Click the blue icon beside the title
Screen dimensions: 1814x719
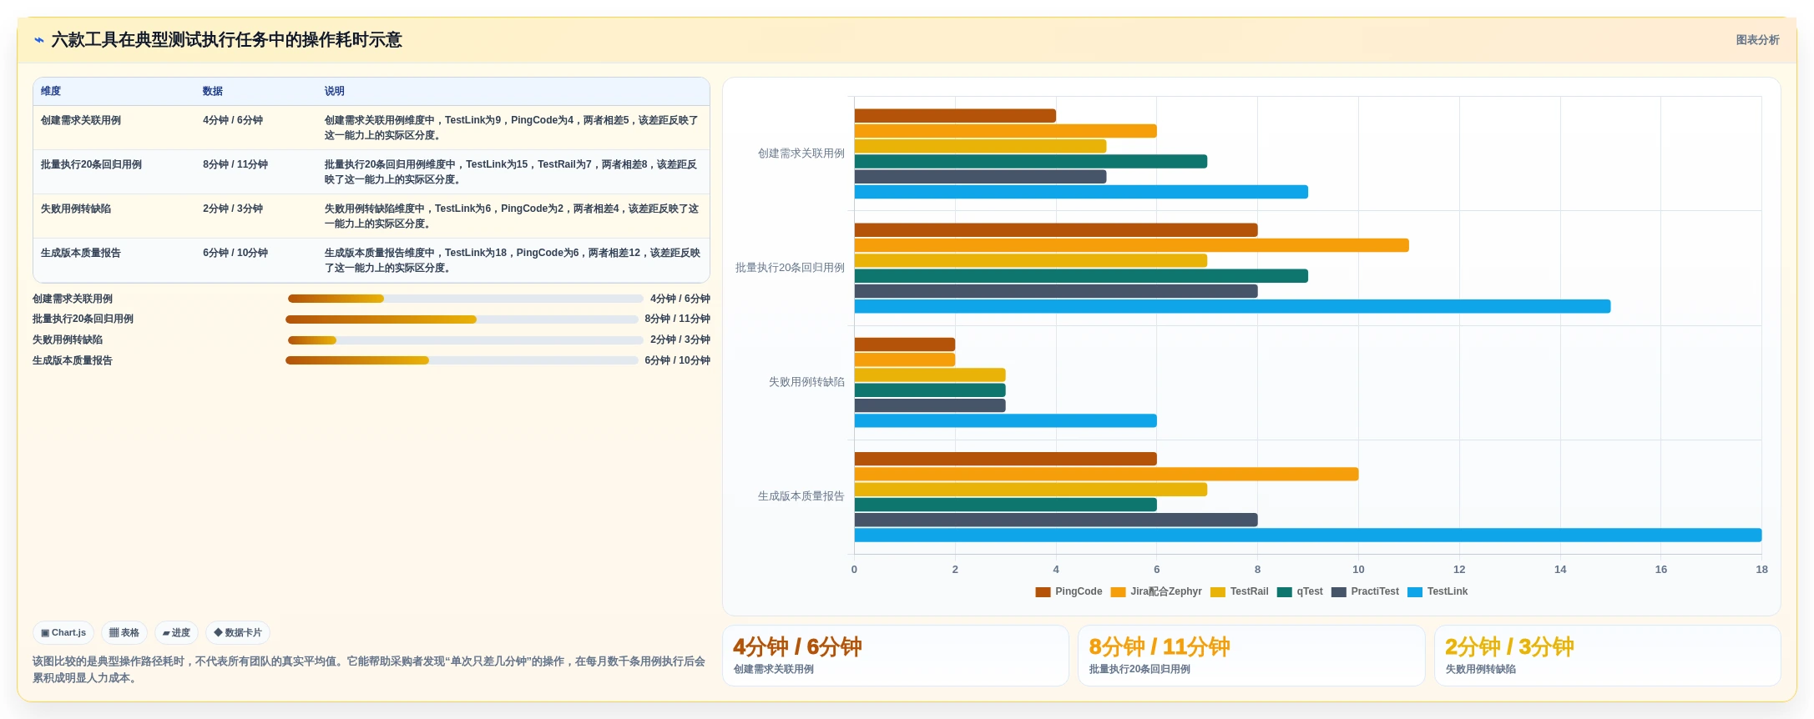pos(38,40)
